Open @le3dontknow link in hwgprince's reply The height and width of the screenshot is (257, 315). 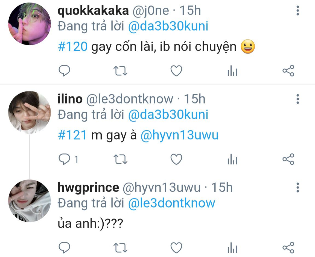pos(171,203)
